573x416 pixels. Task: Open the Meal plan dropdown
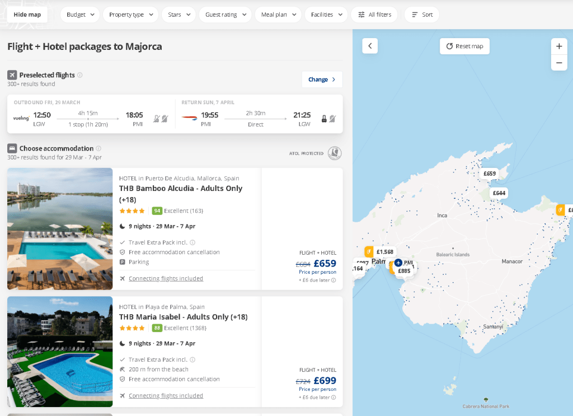(278, 15)
